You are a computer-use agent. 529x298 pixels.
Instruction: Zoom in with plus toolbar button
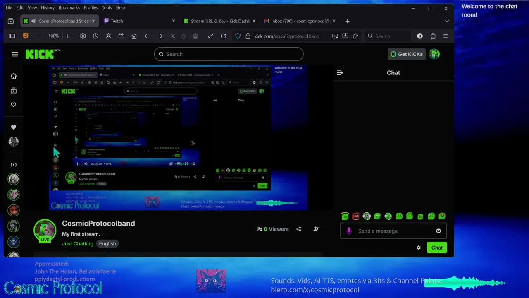[68, 36]
